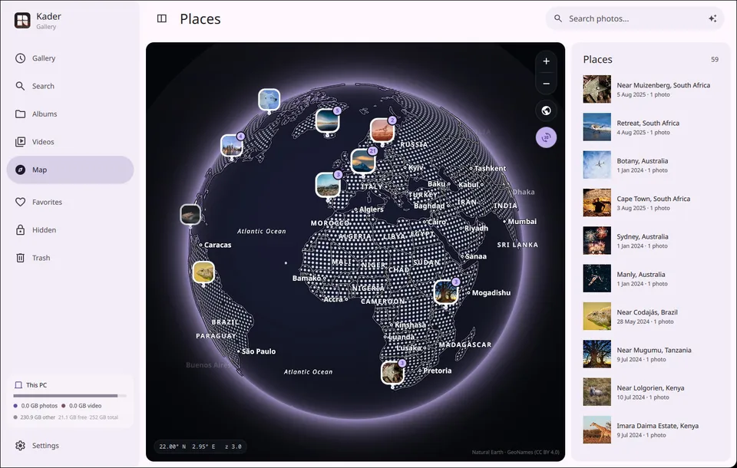Open the Hidden photos section

pyautogui.click(x=70, y=229)
